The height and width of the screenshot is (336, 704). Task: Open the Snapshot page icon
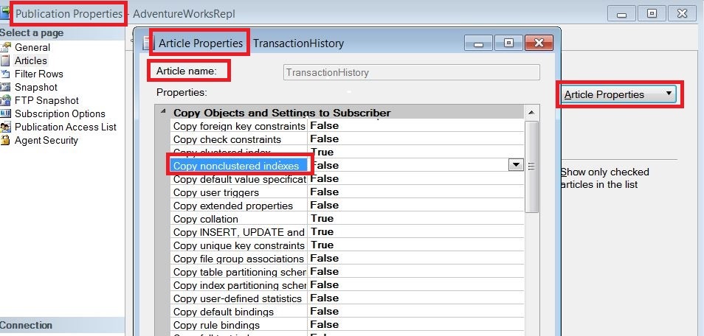5,87
